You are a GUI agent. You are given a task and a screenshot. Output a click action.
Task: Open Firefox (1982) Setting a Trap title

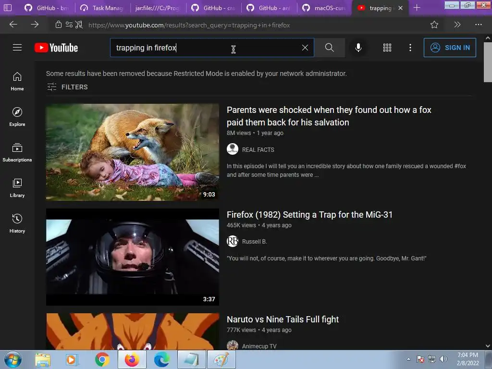coord(309,215)
